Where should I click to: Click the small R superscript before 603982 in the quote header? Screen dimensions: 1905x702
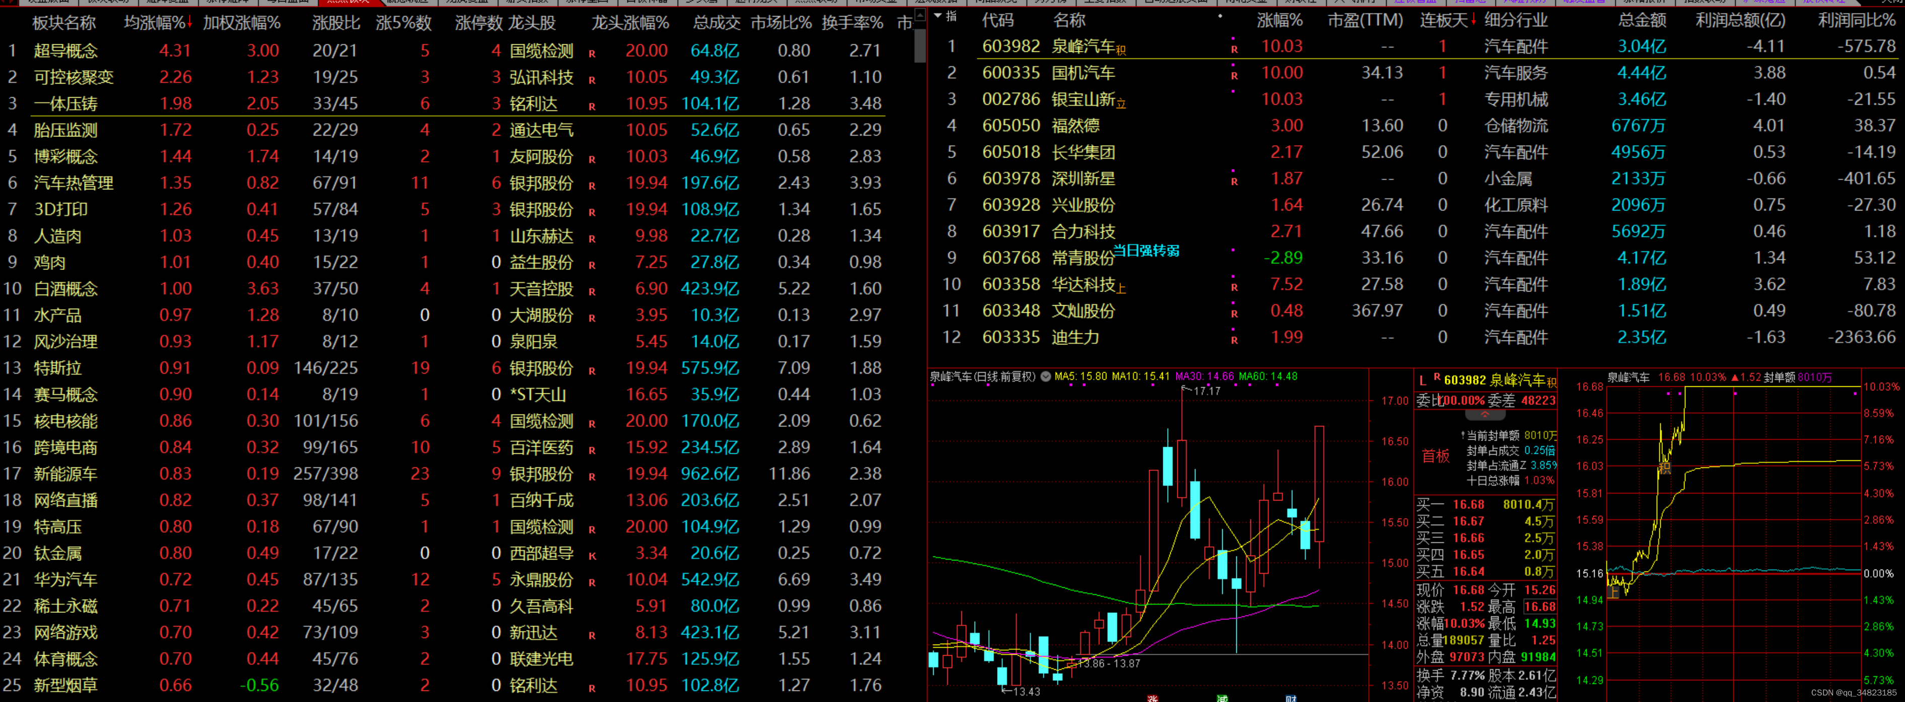click(x=1437, y=377)
